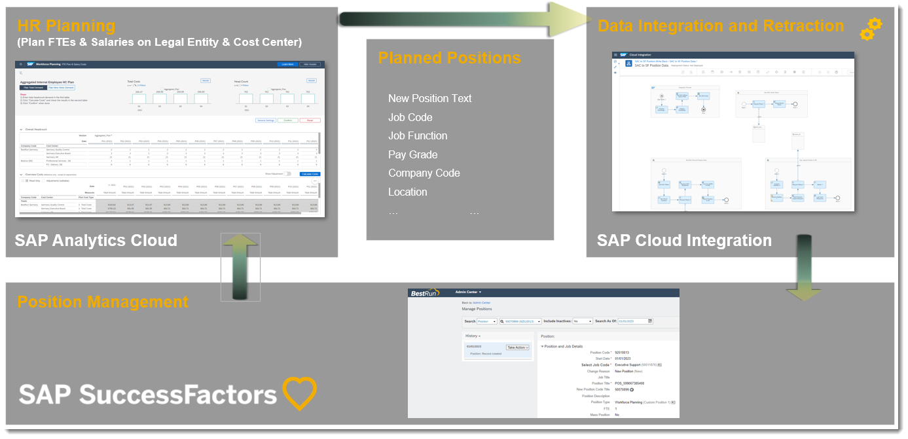Check the Adjustments (editable) checkbox
This screenshot has width=908, height=439.
pyautogui.click(x=43, y=181)
